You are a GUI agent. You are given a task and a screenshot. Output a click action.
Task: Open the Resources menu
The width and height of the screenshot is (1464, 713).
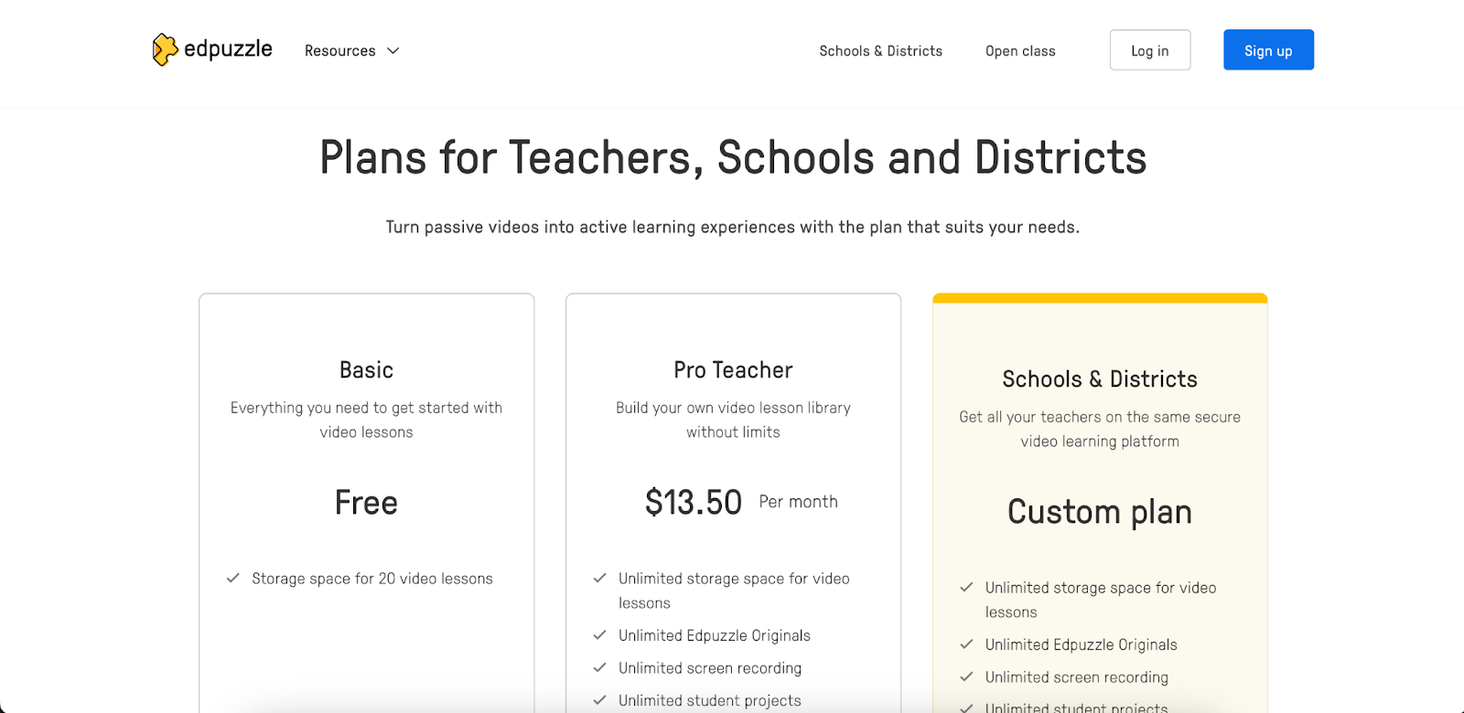[x=352, y=51]
